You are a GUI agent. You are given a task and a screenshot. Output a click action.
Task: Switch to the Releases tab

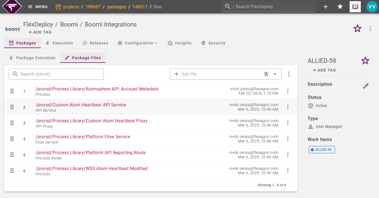click(x=95, y=43)
